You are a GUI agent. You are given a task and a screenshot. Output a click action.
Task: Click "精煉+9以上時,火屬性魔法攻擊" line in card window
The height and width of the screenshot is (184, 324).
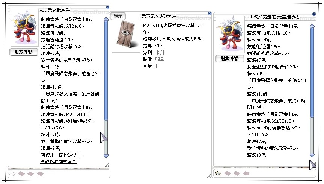click(x=173, y=39)
